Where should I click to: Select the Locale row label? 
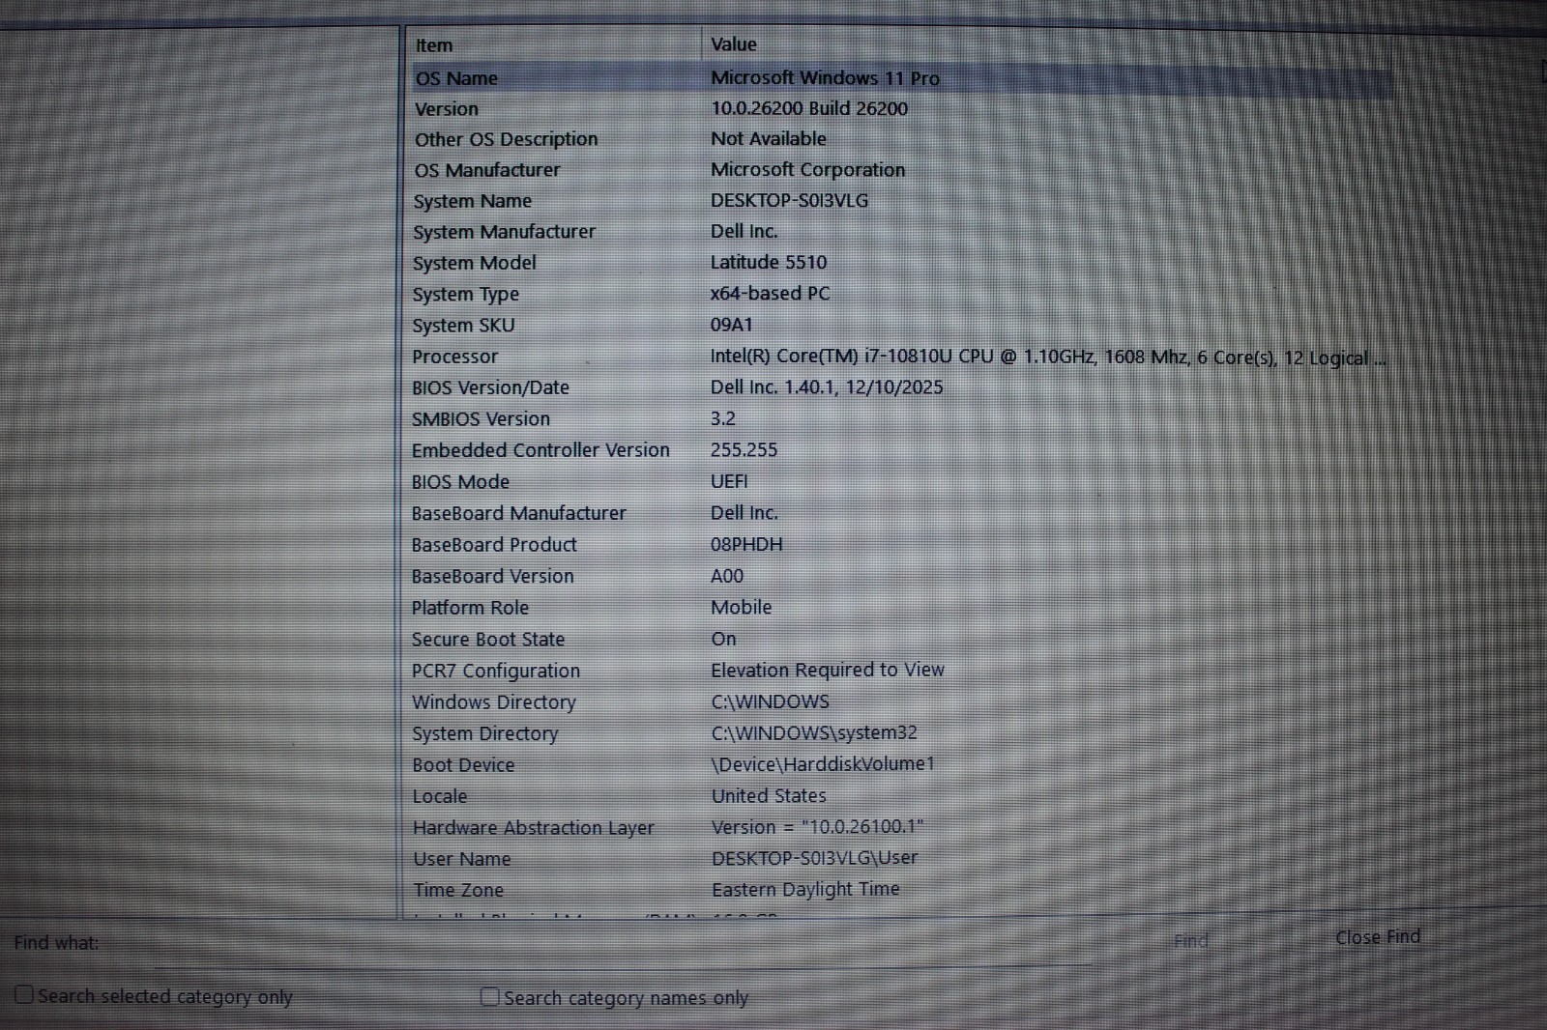click(440, 796)
